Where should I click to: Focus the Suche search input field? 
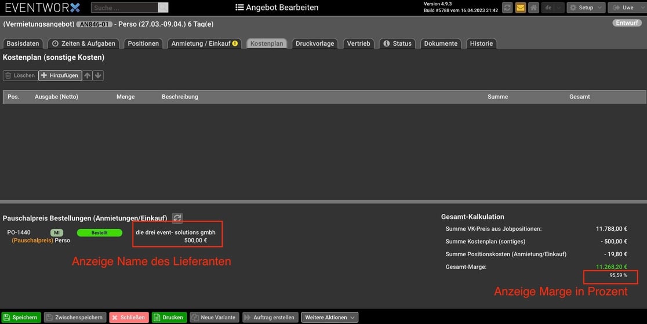point(124,8)
